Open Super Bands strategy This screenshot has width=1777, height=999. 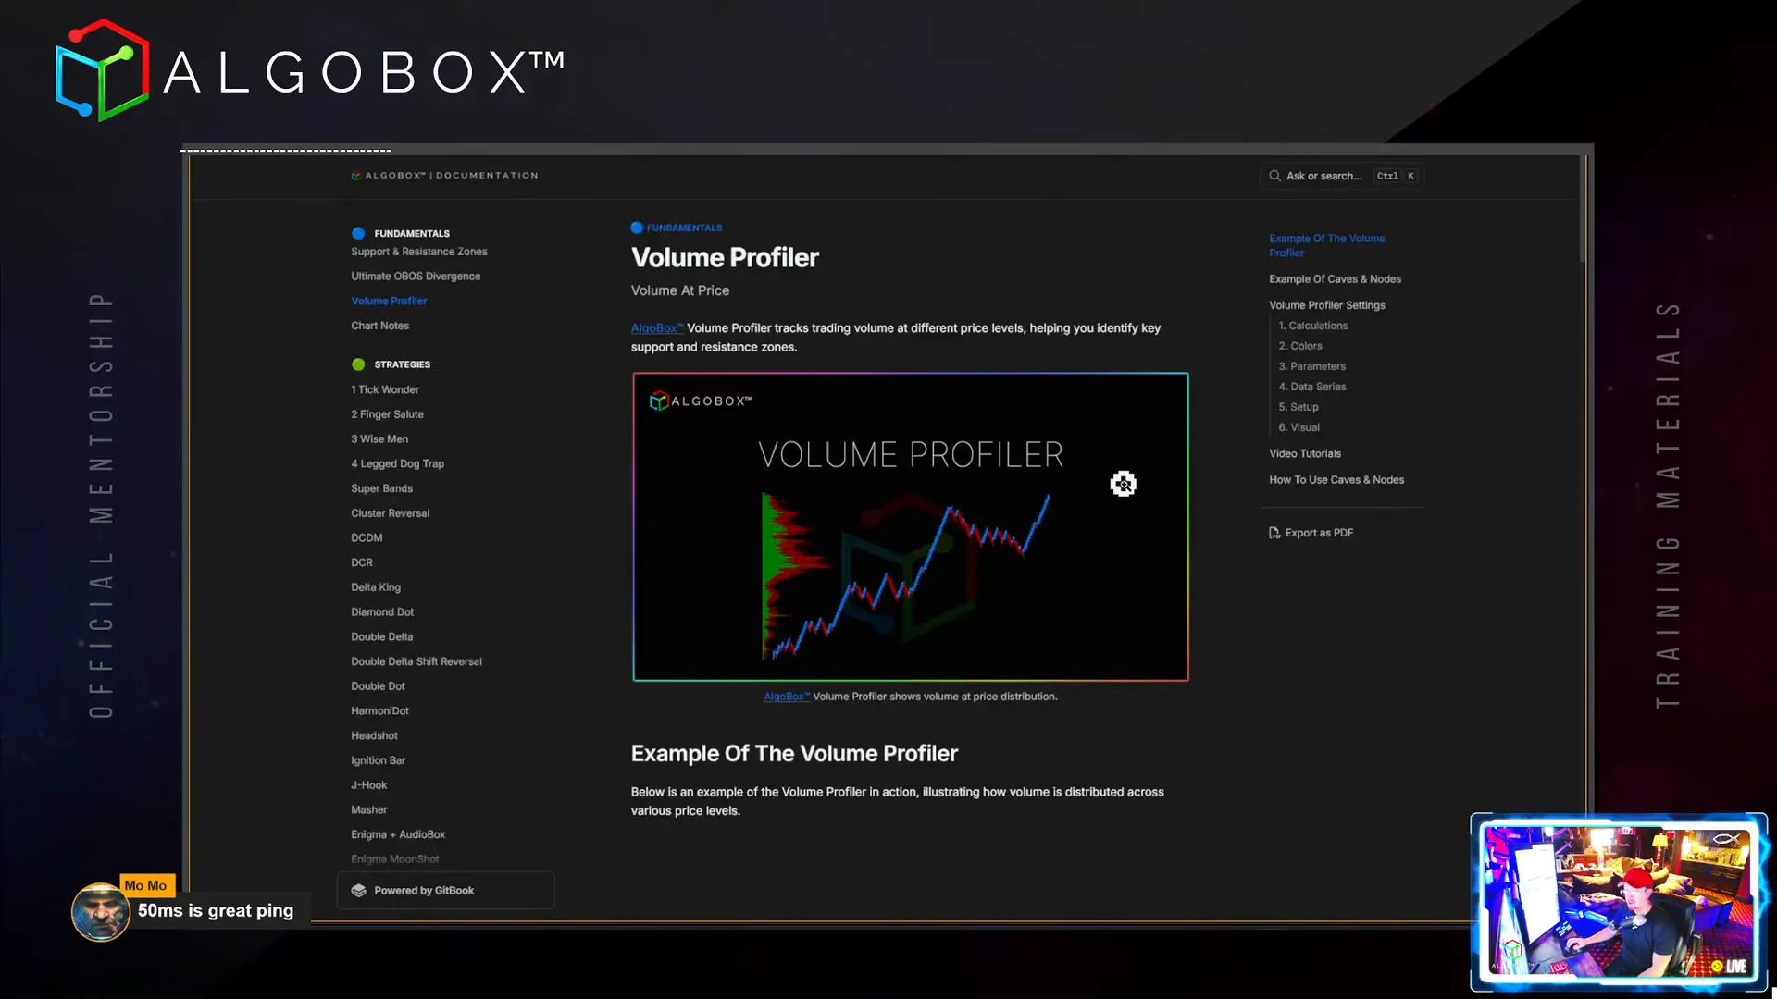(381, 488)
